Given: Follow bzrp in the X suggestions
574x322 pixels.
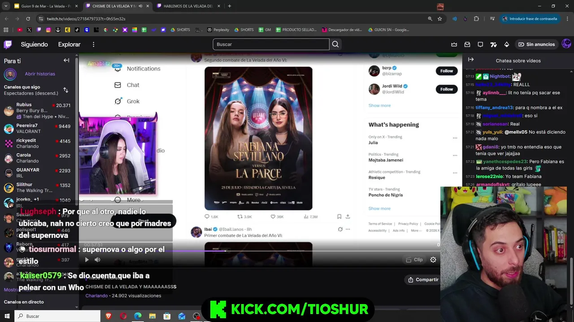Looking at the screenshot, I should 447,71.
